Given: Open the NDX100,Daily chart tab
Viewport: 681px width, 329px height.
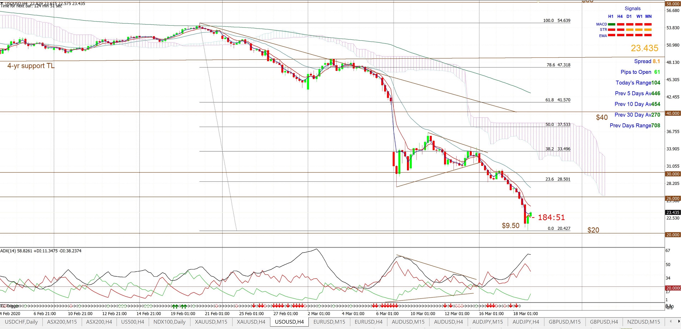Looking at the screenshot, I should pos(169,322).
